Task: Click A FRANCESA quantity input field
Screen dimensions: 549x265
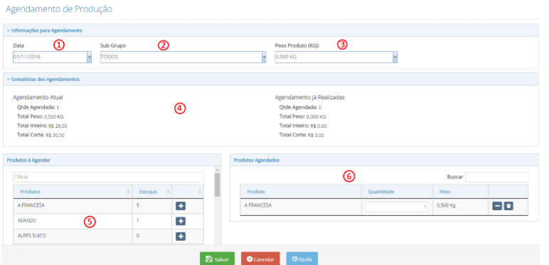Action: coord(397,207)
